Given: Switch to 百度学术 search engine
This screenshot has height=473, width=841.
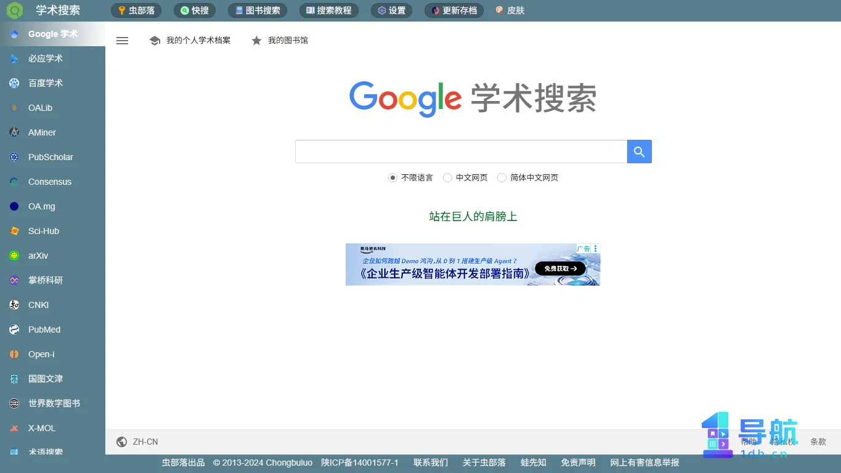Looking at the screenshot, I should pyautogui.click(x=52, y=83).
